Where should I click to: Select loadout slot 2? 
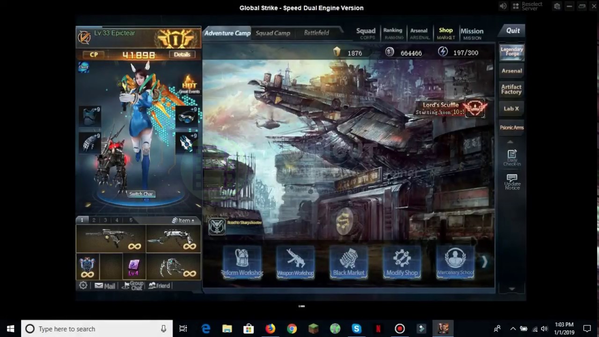(94, 220)
